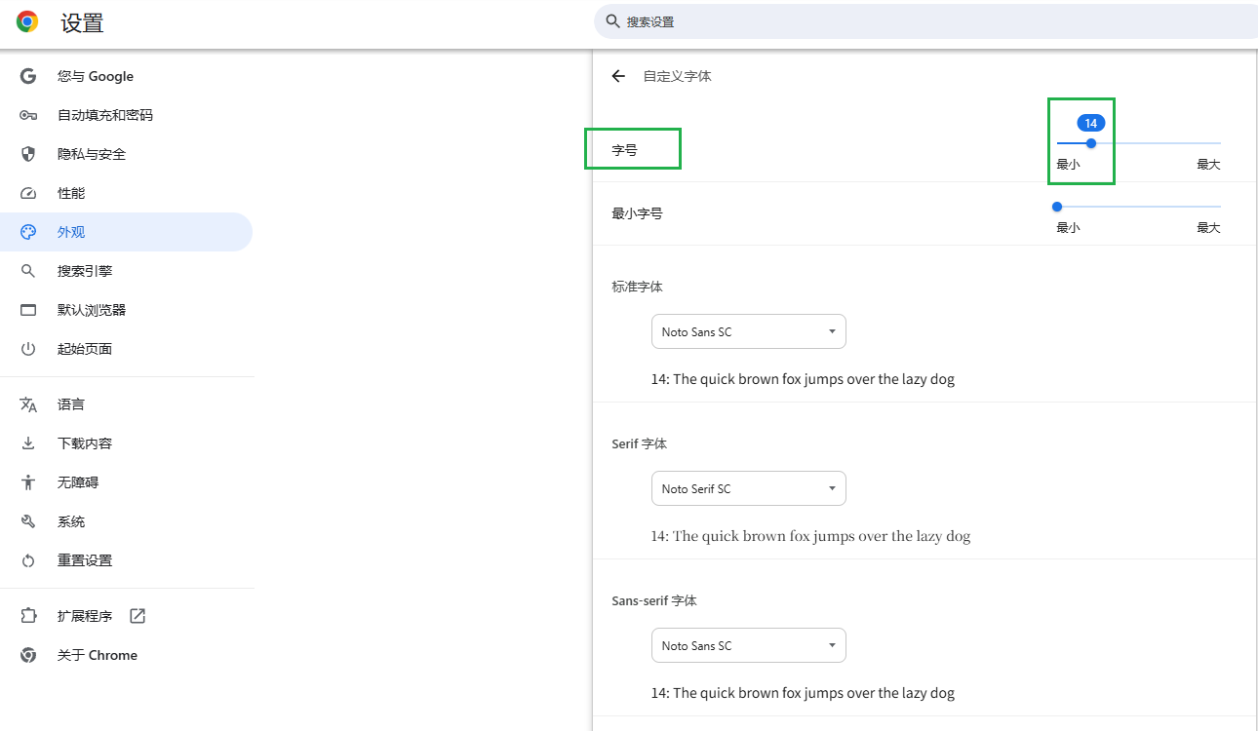Click the accessibility figure icon for 无障碍
The height and width of the screenshot is (731, 1258).
point(28,482)
